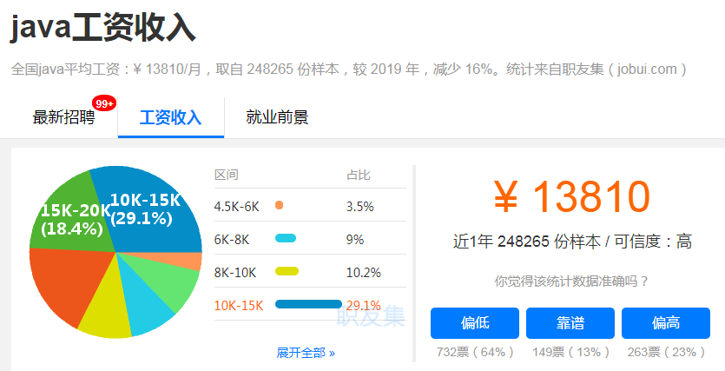Click the 近1年 248265 份样本 line

tap(572, 242)
